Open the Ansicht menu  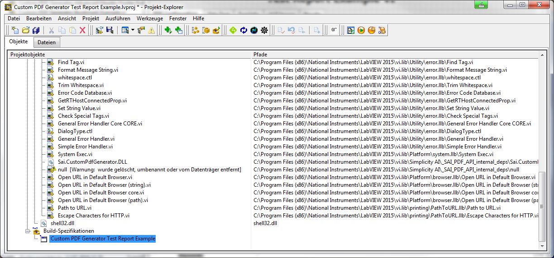coord(67,18)
